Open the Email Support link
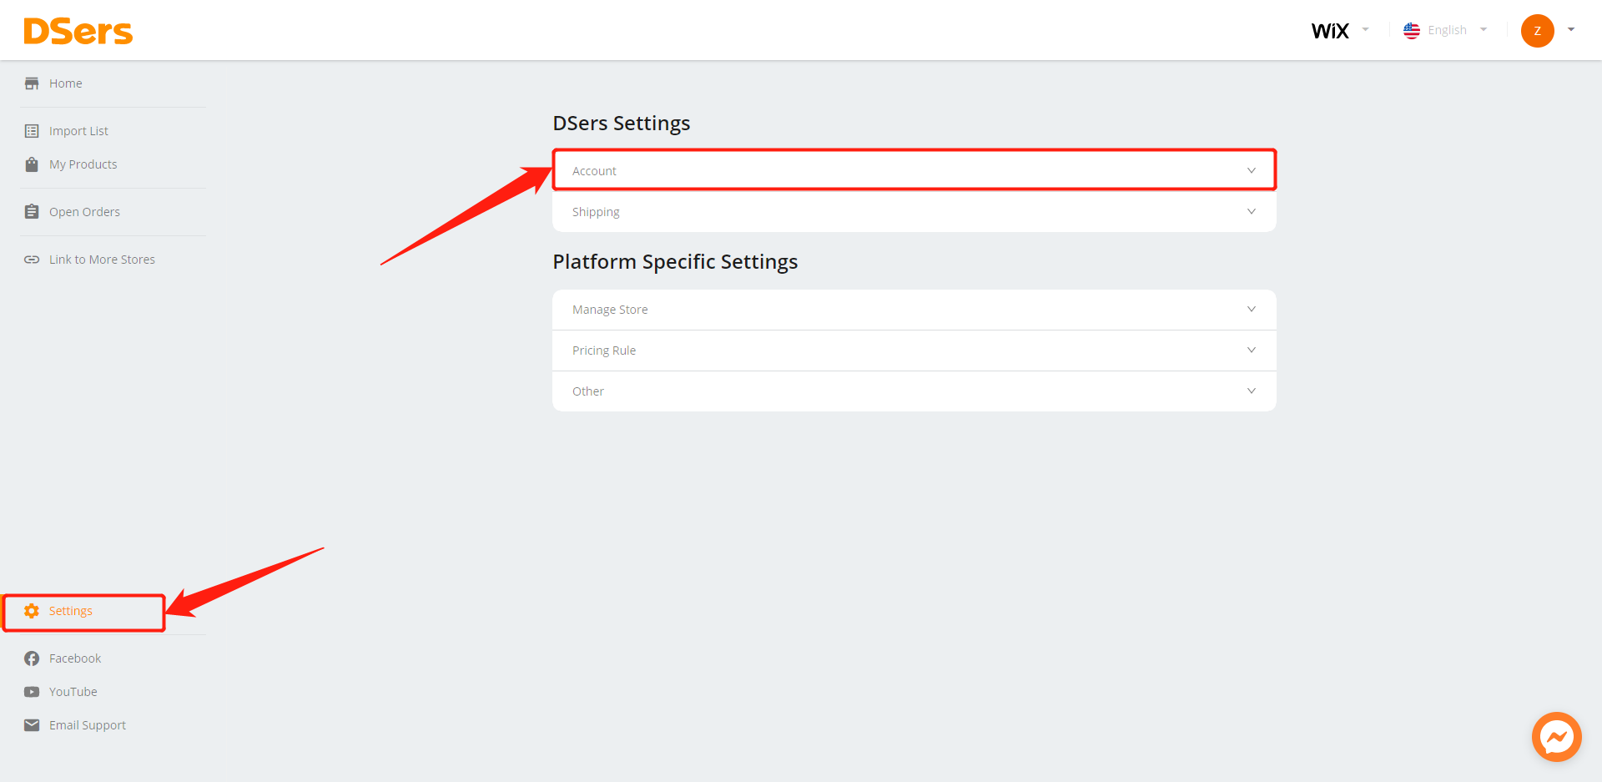This screenshot has width=1602, height=782. pyautogui.click(x=88, y=725)
